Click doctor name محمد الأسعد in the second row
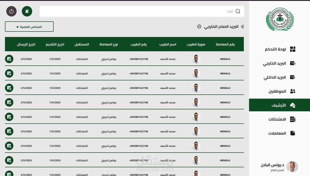 168,74
